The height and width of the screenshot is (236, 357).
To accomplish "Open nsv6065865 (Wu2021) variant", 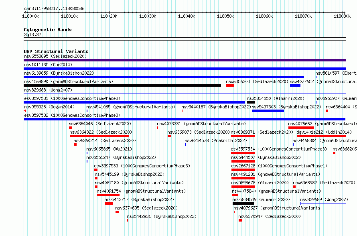I will 109,149.
